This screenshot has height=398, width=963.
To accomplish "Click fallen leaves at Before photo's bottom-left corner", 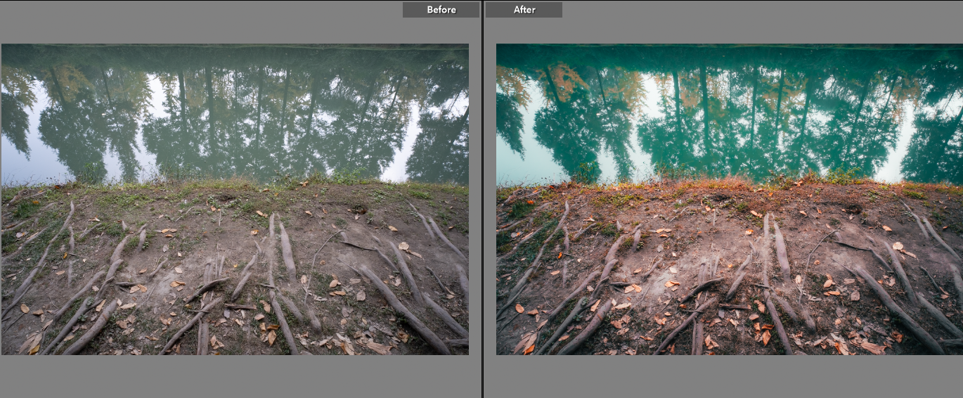I will click(x=32, y=343).
